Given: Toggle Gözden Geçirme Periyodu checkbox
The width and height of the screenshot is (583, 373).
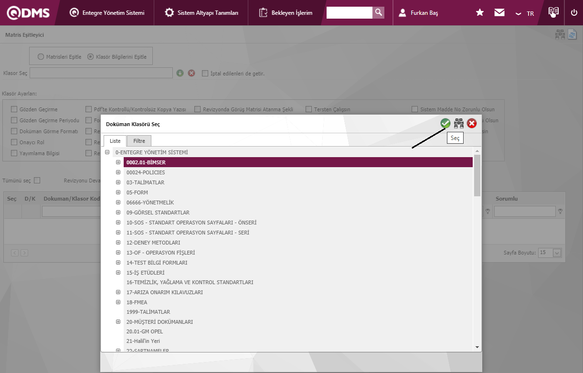Looking at the screenshot, I should tap(14, 120).
